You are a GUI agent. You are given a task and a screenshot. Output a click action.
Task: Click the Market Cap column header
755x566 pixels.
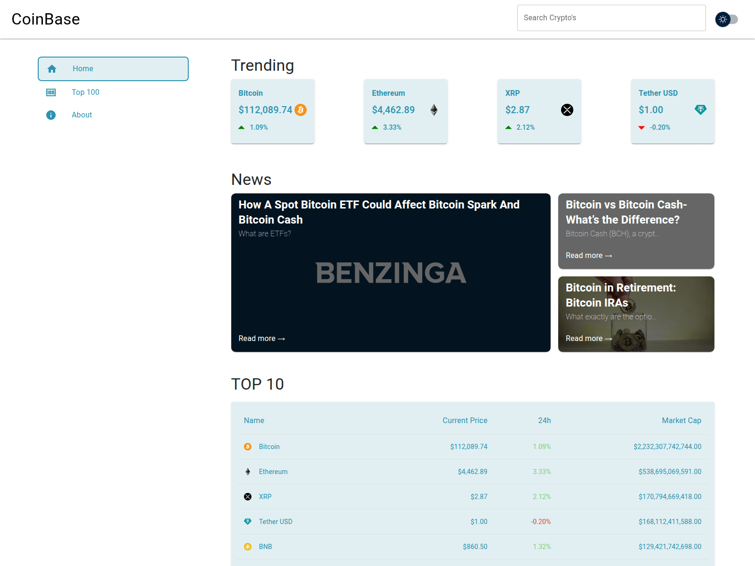coord(681,421)
